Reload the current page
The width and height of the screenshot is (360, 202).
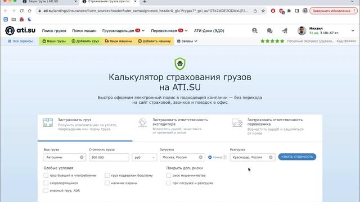point(21,11)
